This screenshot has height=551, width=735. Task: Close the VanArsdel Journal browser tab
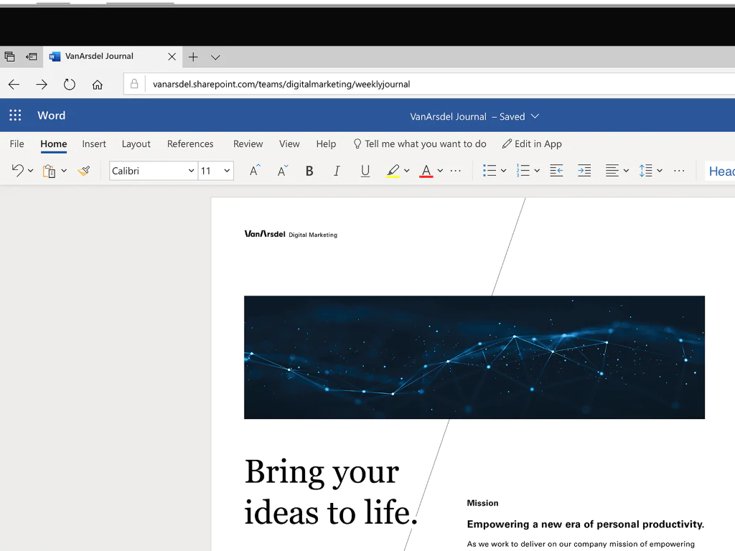pyautogui.click(x=172, y=57)
